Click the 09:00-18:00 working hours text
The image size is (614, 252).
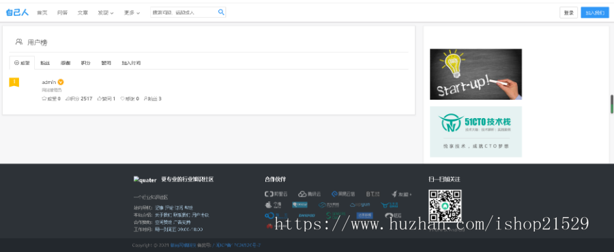pyautogui.click(x=190, y=229)
